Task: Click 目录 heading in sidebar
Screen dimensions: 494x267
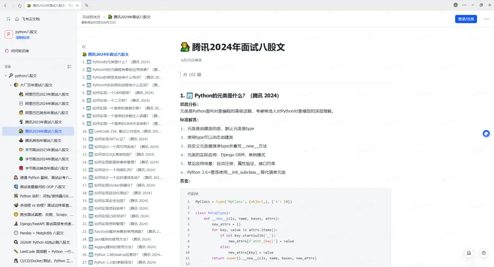Action: 8,66
